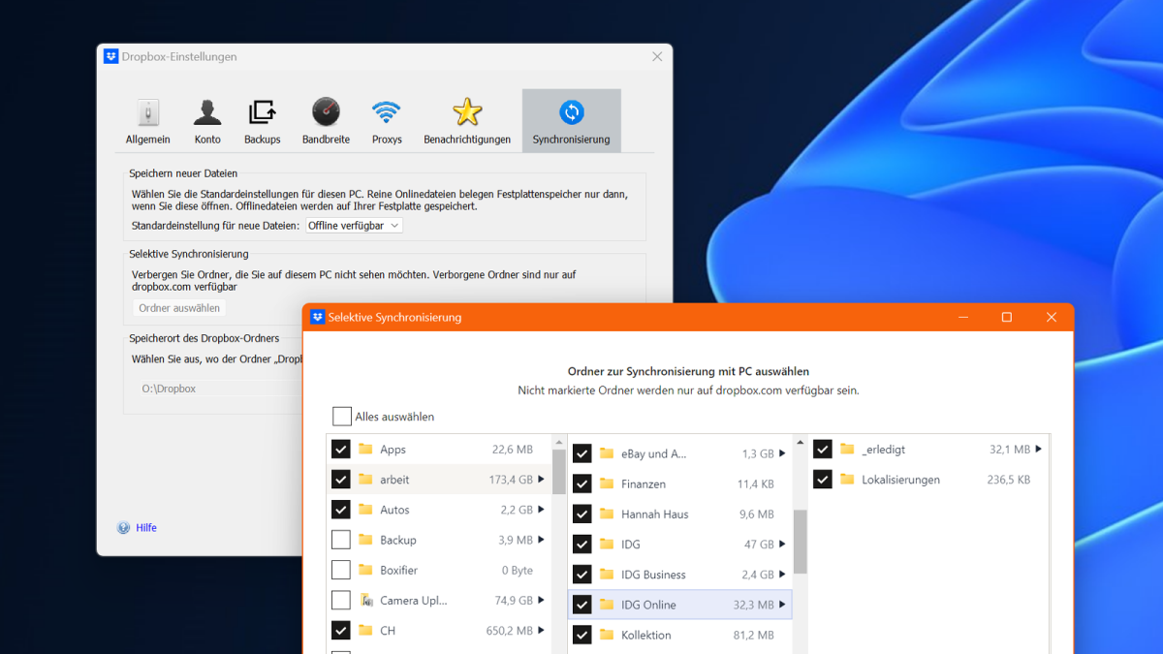This screenshot has height=654, width=1163.
Task: Select the IDG Online row name
Action: (648, 605)
